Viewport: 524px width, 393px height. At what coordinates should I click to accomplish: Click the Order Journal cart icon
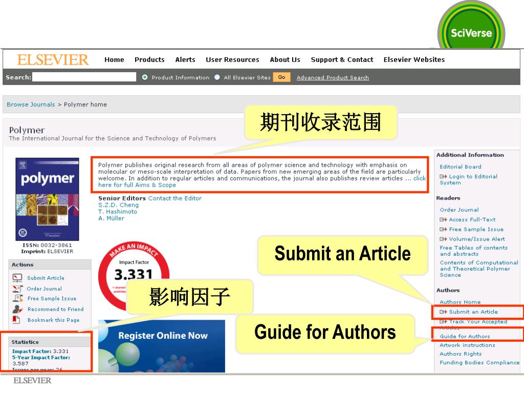[x=17, y=289]
